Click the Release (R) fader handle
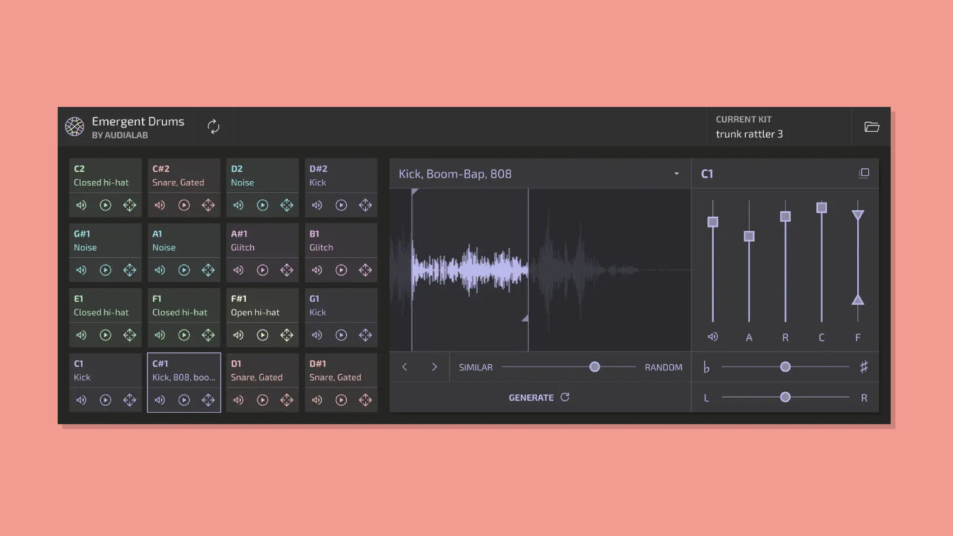This screenshot has height=536, width=953. pyautogui.click(x=785, y=217)
